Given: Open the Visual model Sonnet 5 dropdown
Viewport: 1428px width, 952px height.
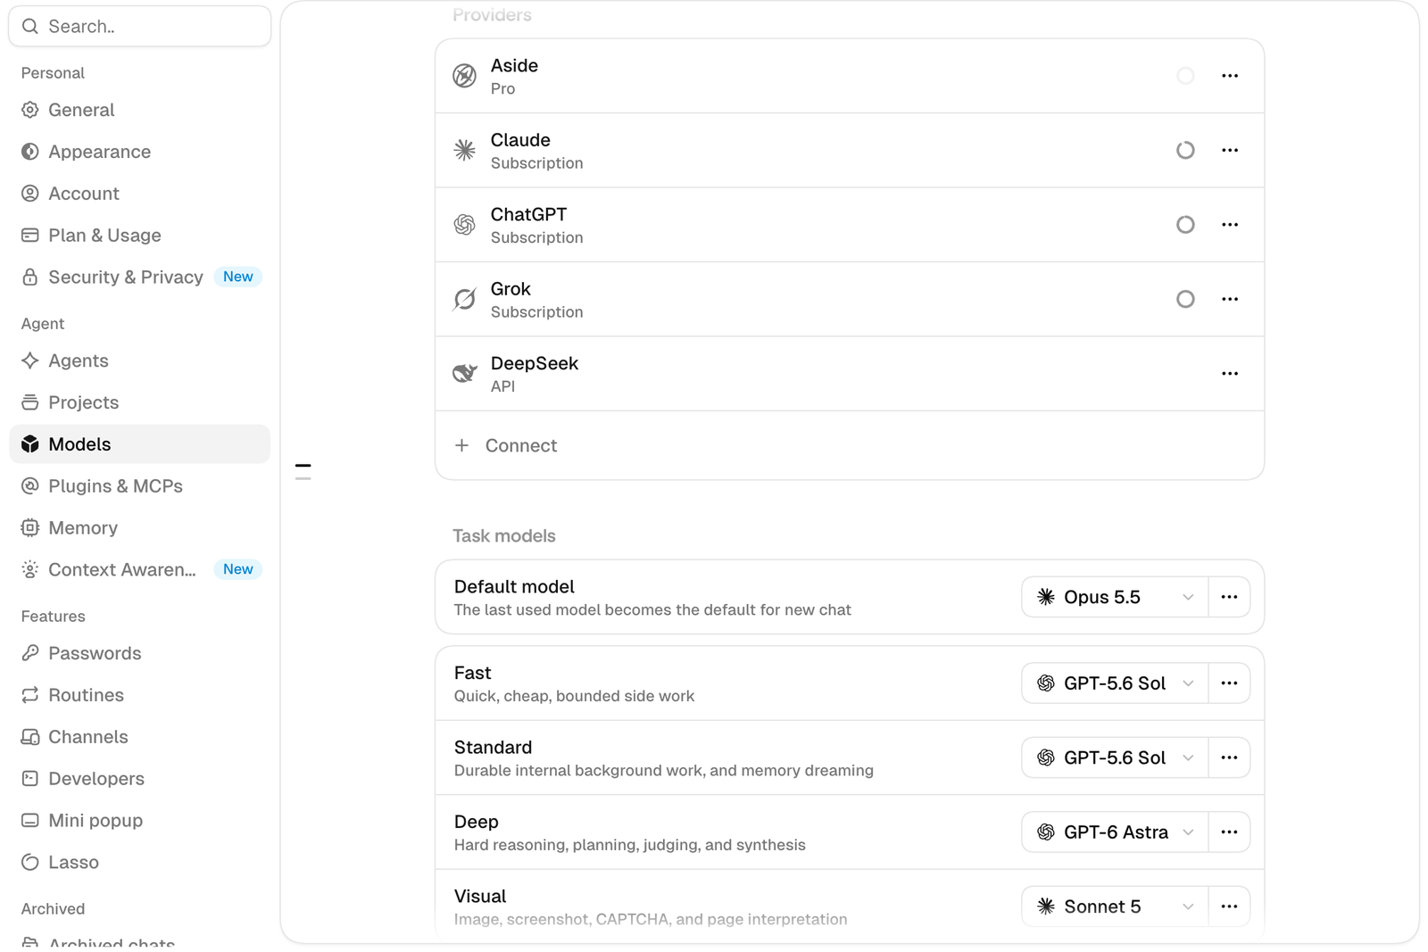Looking at the screenshot, I should [1115, 906].
